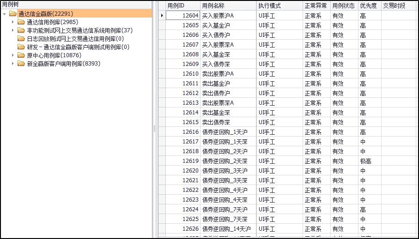
Task: Click folder icon of 通达信用例库(2985)
Action: [21, 22]
